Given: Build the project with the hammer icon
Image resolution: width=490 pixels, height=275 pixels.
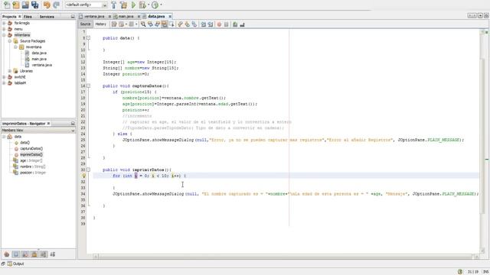Looking at the screenshot, I should (114, 5).
